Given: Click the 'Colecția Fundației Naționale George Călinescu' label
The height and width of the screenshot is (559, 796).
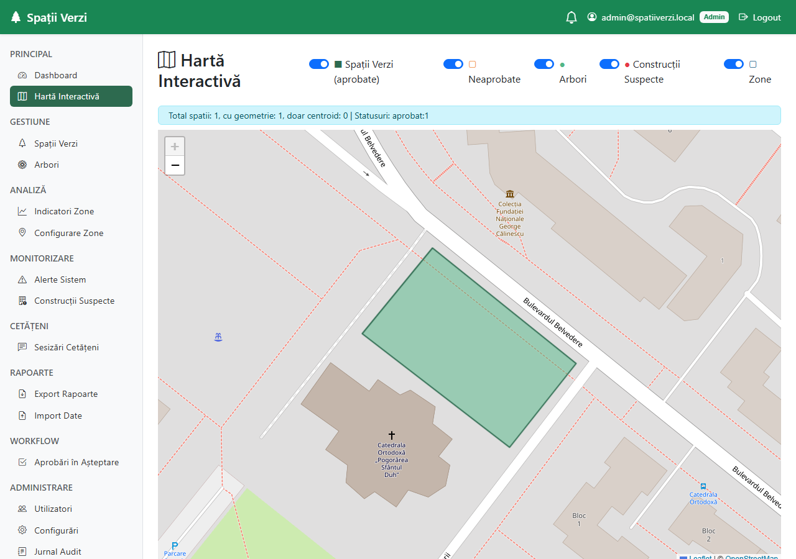Looking at the screenshot, I should point(510,219).
